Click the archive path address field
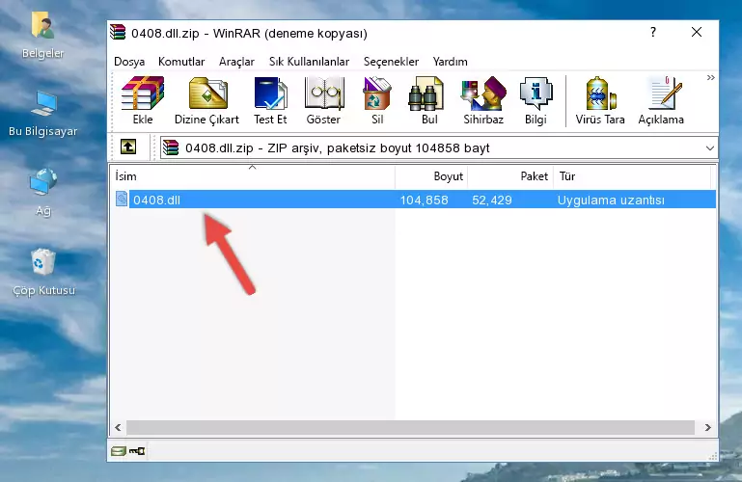 439,147
